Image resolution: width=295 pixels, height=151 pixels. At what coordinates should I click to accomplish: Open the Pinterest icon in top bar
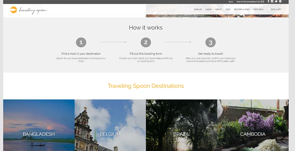coord(280,1)
